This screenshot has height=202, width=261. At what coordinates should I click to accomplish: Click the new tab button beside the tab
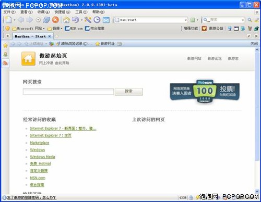(57, 36)
